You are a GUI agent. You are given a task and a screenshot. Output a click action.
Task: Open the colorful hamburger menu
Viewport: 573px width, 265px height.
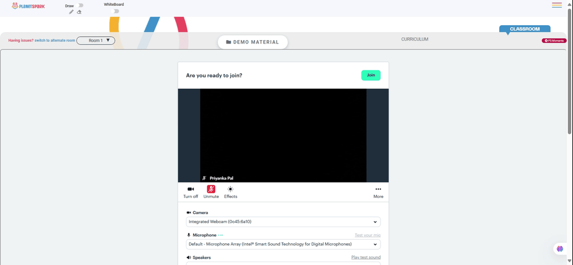click(557, 5)
